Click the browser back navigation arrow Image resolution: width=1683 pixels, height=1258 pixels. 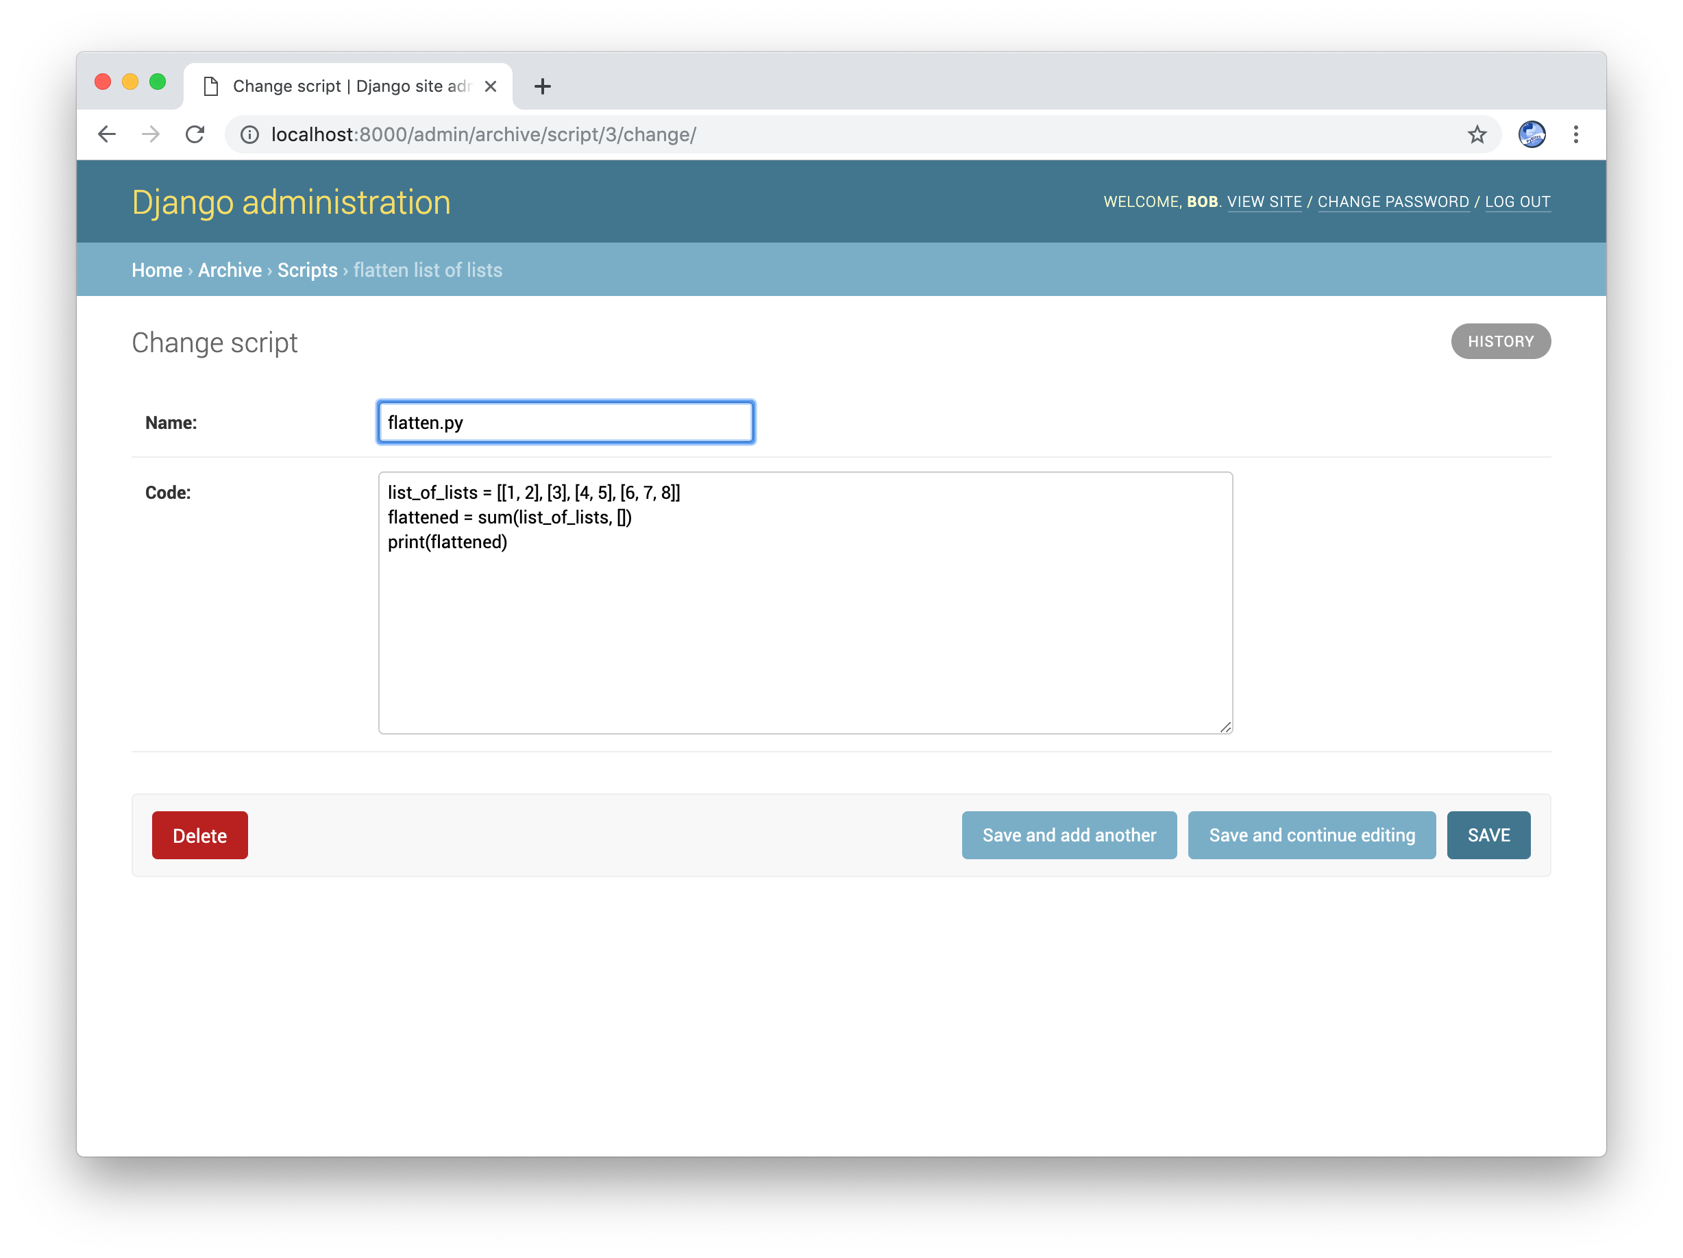108,134
